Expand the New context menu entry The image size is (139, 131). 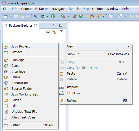point(95,46)
